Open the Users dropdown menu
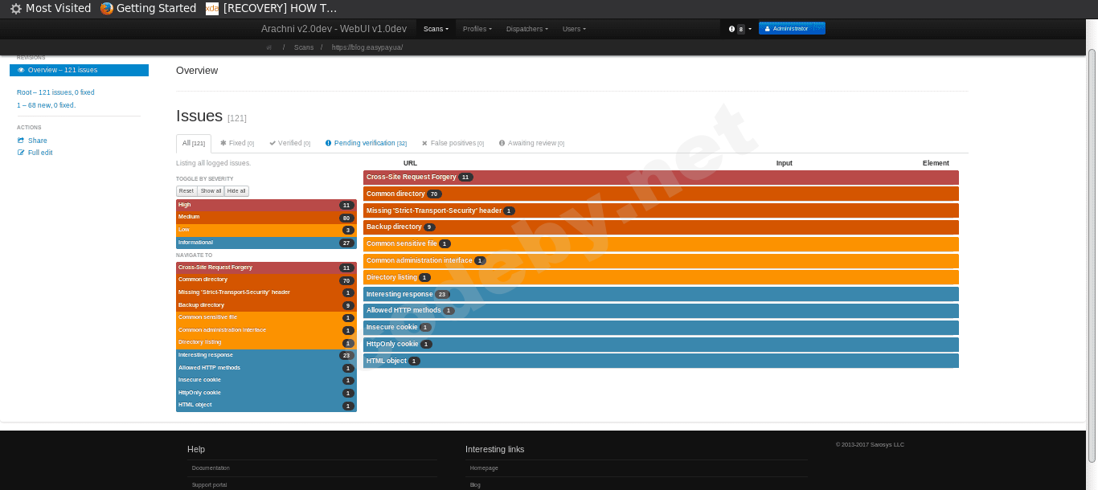The image size is (1098, 490). 574,29
